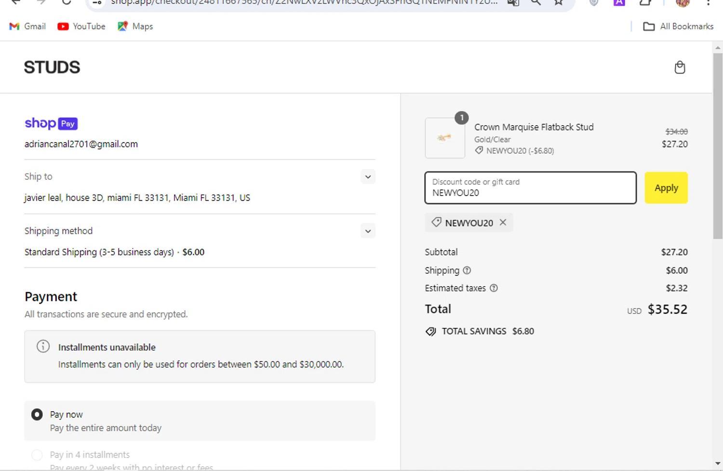The height and width of the screenshot is (471, 723).
Task: Click the page vertical scrollbar
Action: 717,144
